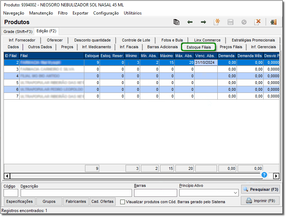Viewport: 286px width, 217px height.
Task: Click the Fabricantes button
Action: click(76, 201)
